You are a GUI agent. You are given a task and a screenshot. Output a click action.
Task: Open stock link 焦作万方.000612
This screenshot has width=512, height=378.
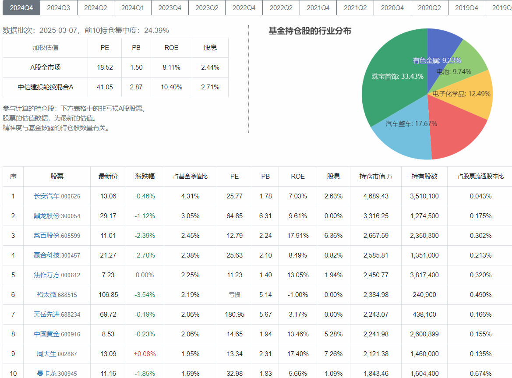57,275
